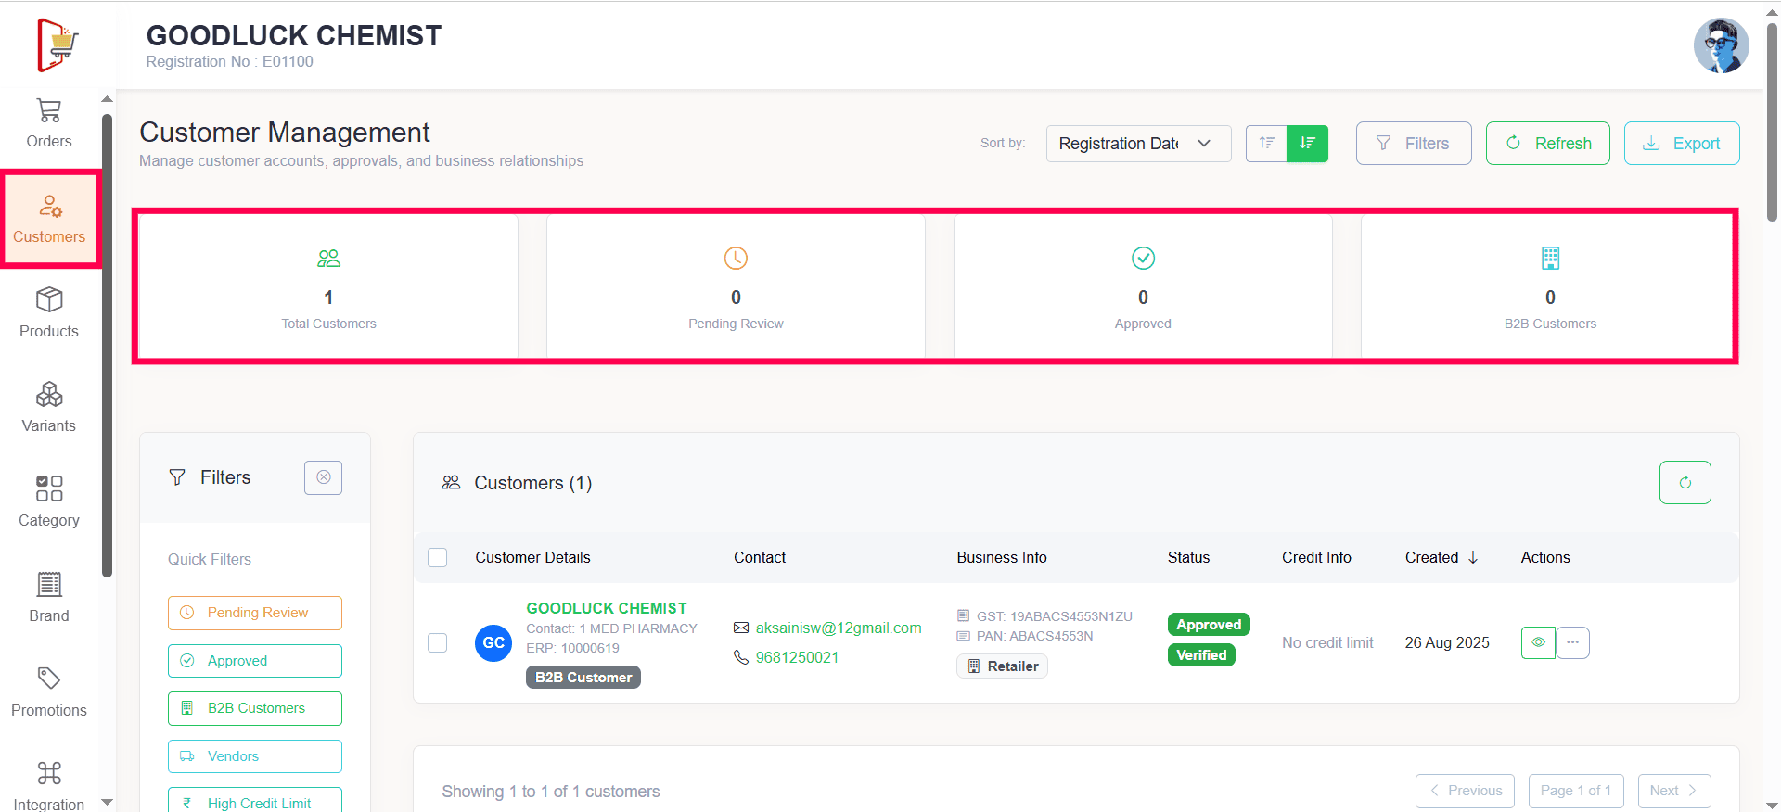The height and width of the screenshot is (812, 1781).
Task: Select the GOODLUCK CHEMIST row checkbox
Action: click(438, 642)
